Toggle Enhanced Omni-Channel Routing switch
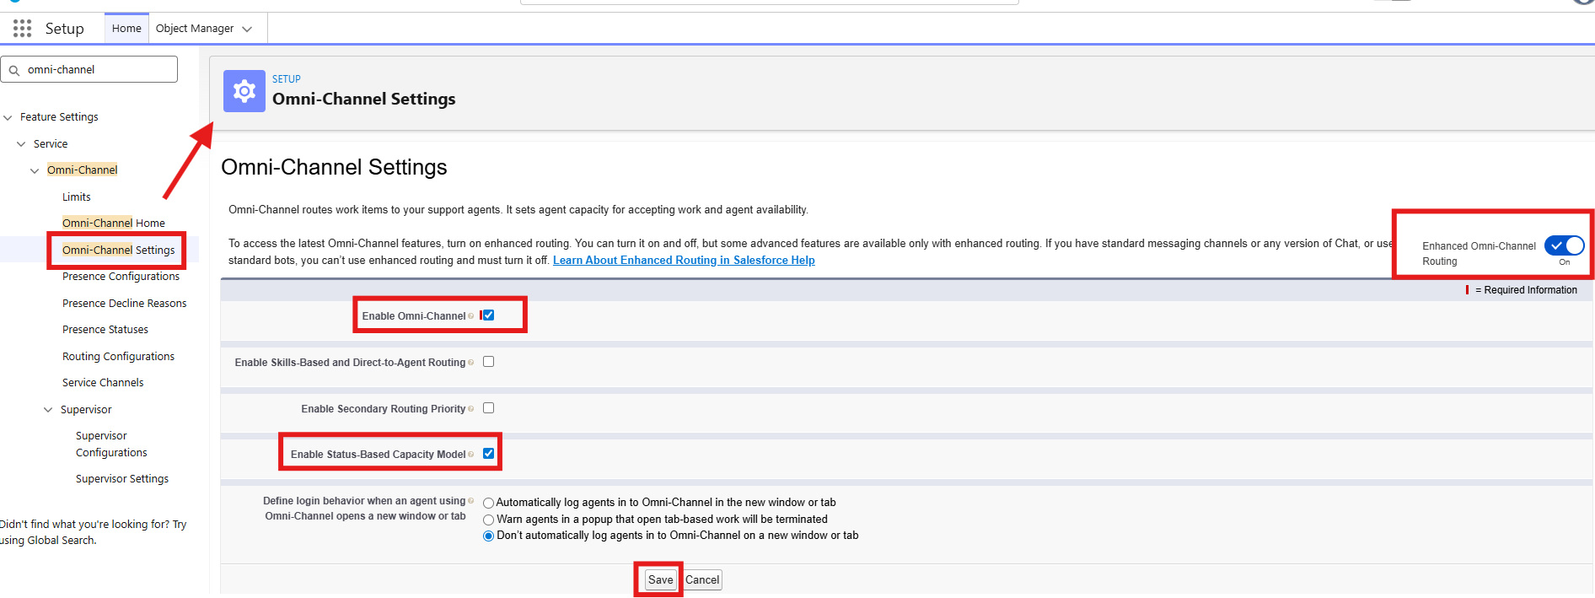Screen dimensions: 1595x598 tap(1564, 245)
